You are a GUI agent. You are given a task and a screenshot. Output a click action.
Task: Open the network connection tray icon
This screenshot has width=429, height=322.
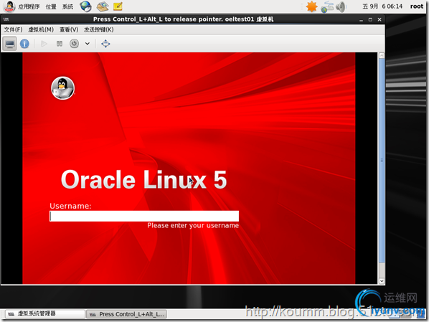click(327, 7)
